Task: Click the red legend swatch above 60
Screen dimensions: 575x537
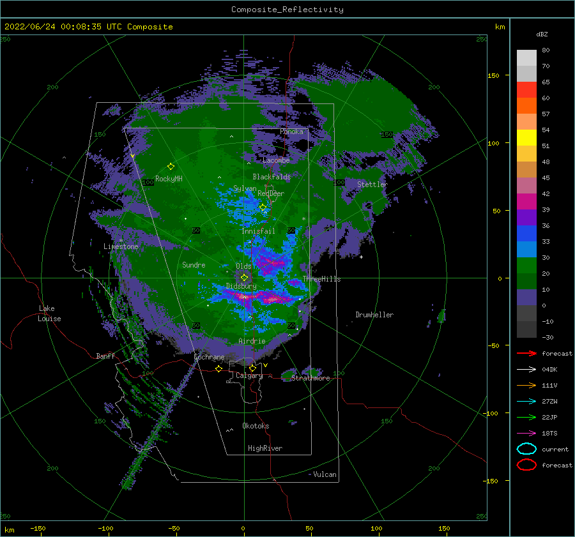Action: pos(526,89)
